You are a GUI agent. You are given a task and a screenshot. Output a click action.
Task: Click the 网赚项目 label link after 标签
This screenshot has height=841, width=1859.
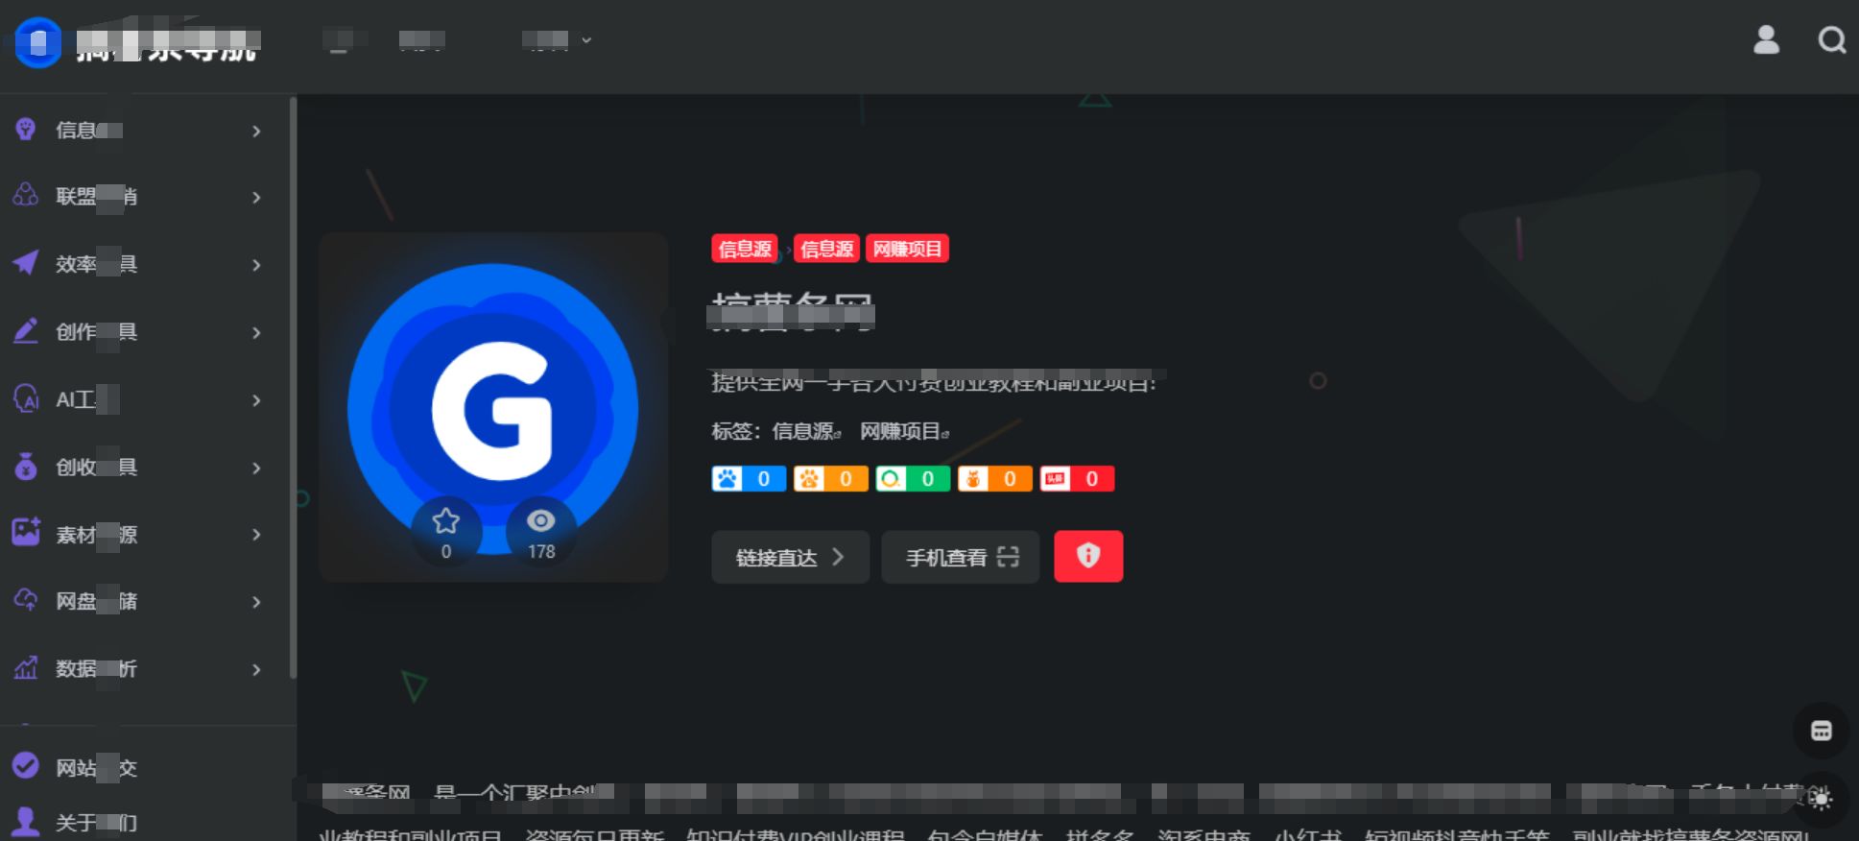904,431
